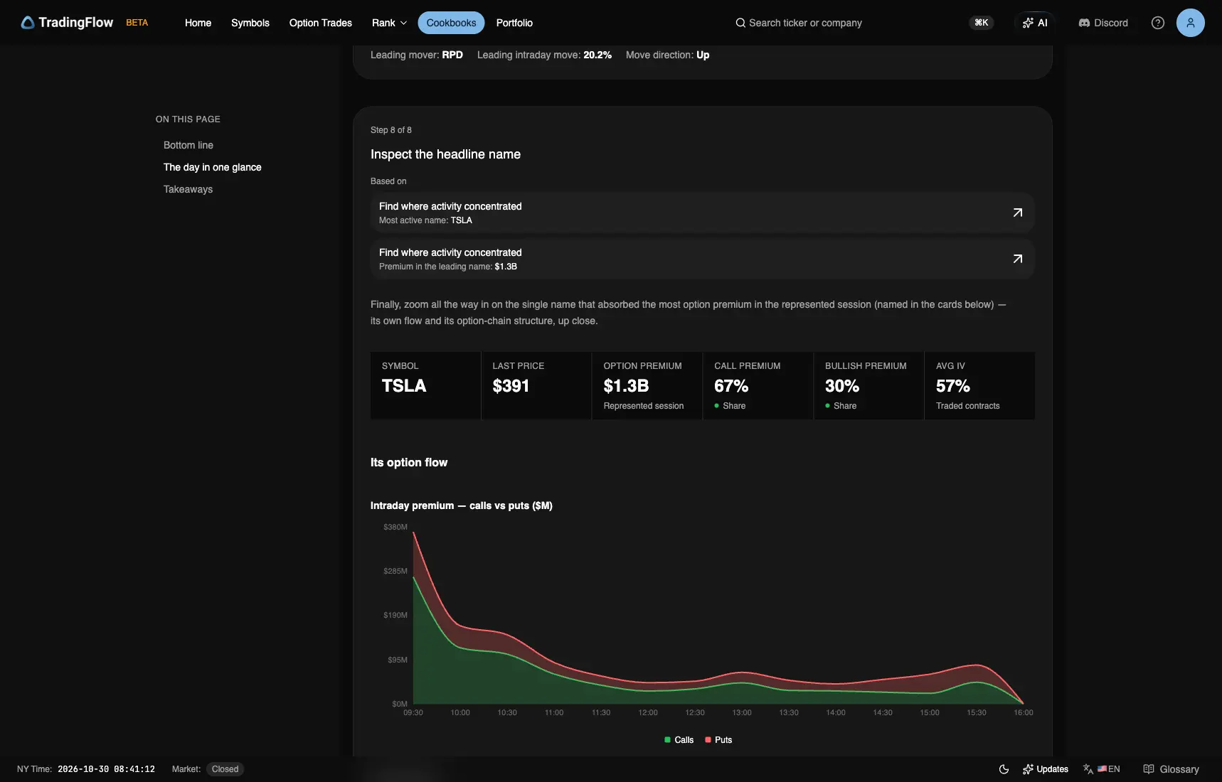
Task: Open the user profile avatar
Action: click(x=1190, y=23)
